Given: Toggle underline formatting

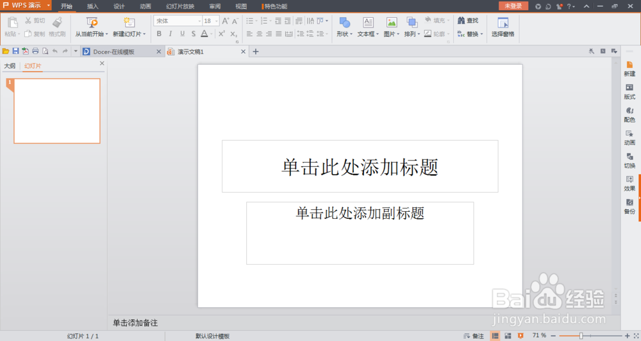Looking at the screenshot, I should click(182, 34).
